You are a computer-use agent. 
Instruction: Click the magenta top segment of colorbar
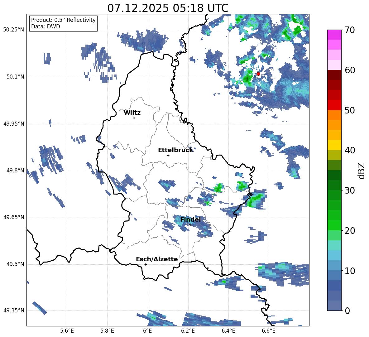334,35
